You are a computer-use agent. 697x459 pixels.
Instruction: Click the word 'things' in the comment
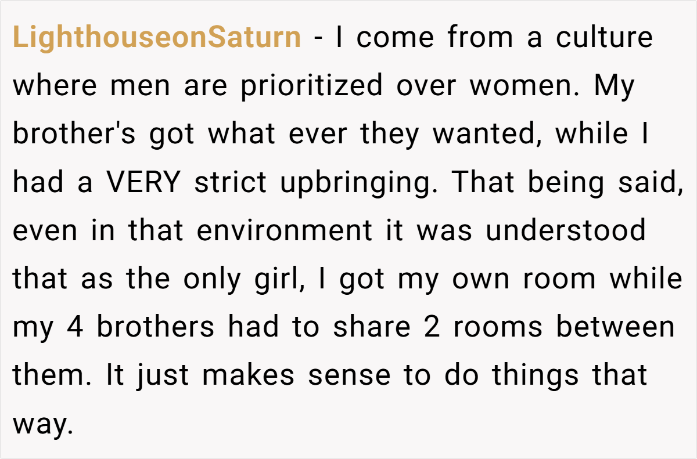click(536, 376)
